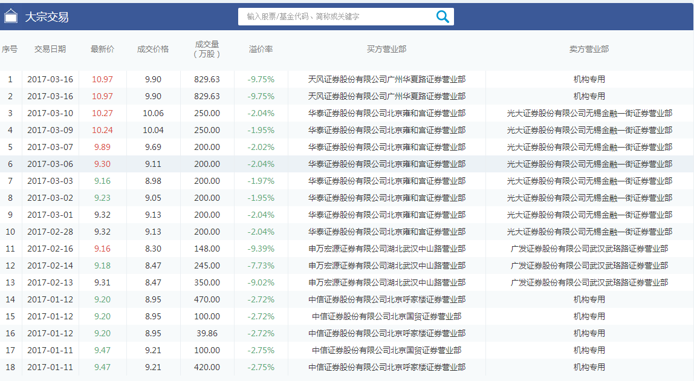Click the -9.39% premium rate value
This screenshot has height=381, width=694.
tap(261, 249)
